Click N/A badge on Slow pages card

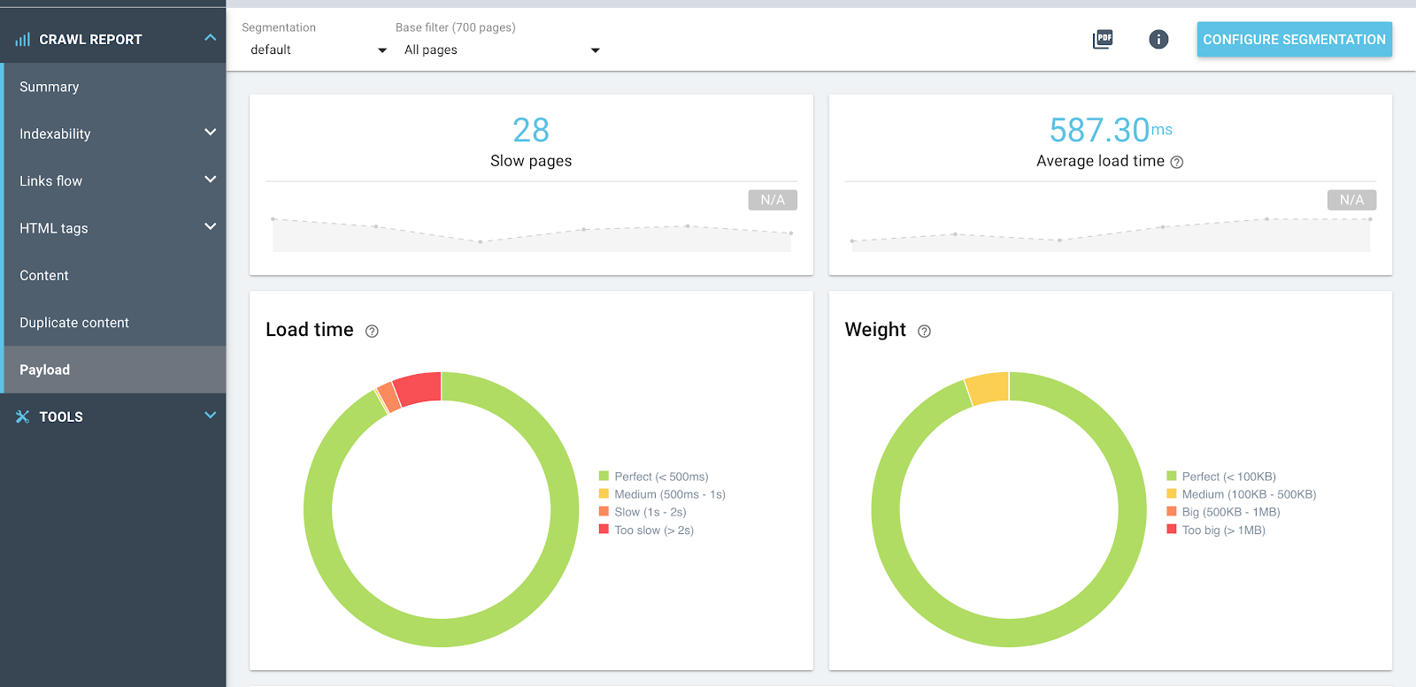coord(773,200)
